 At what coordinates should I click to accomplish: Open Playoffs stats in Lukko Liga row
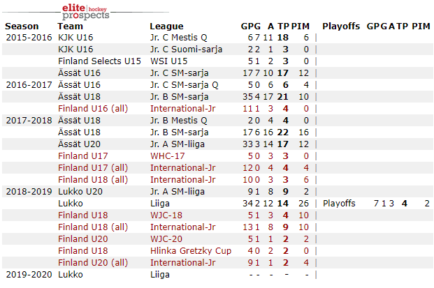tap(339, 203)
